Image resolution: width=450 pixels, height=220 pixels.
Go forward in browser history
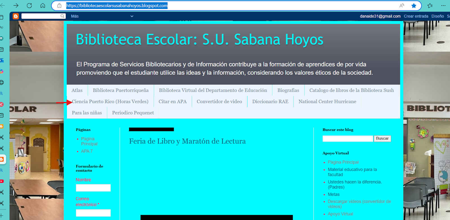[x=16, y=6]
